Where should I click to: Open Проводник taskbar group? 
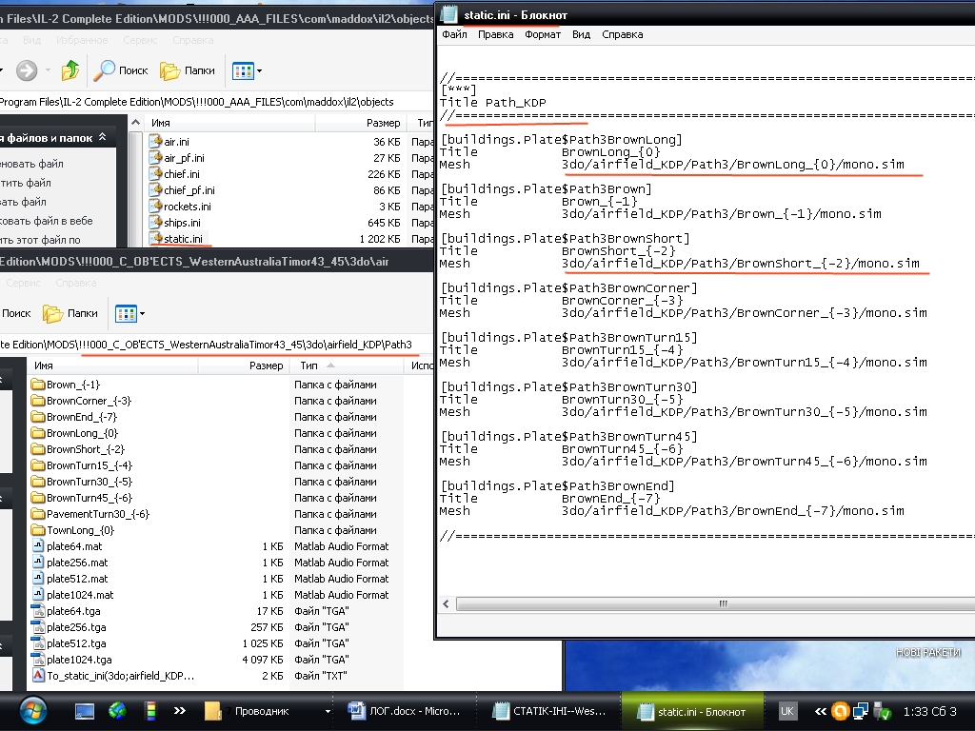coord(269,711)
